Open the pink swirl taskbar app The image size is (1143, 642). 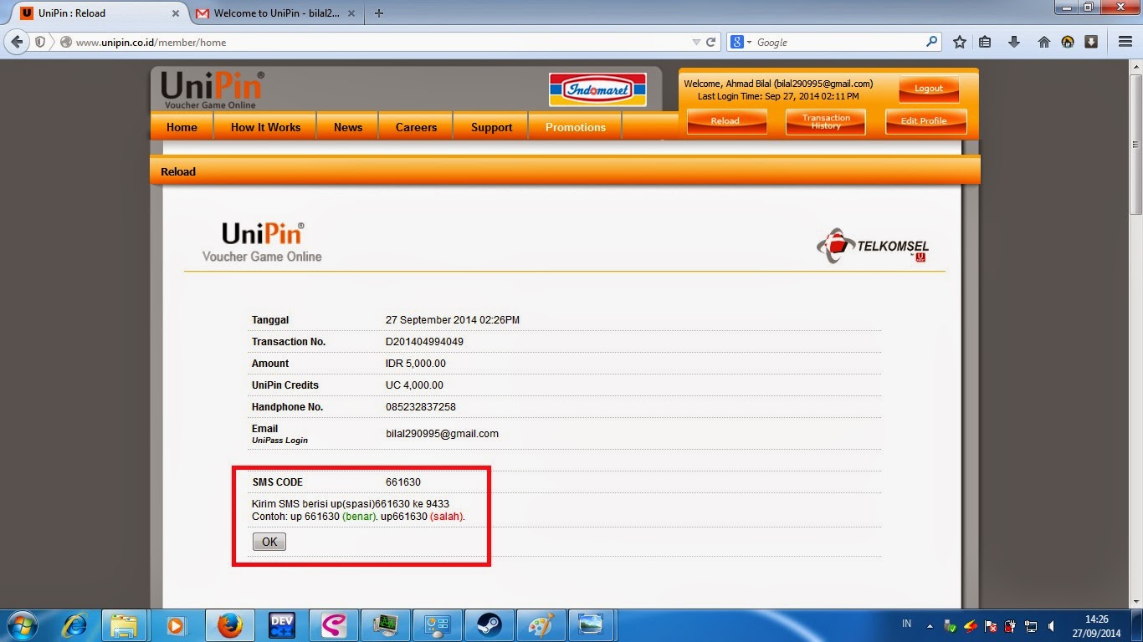tap(333, 625)
